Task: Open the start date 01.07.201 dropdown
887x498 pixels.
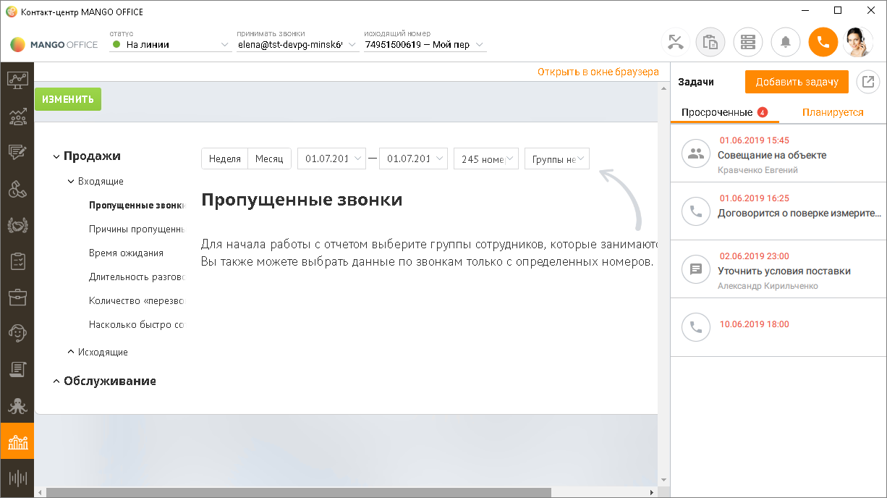Action: [332, 159]
